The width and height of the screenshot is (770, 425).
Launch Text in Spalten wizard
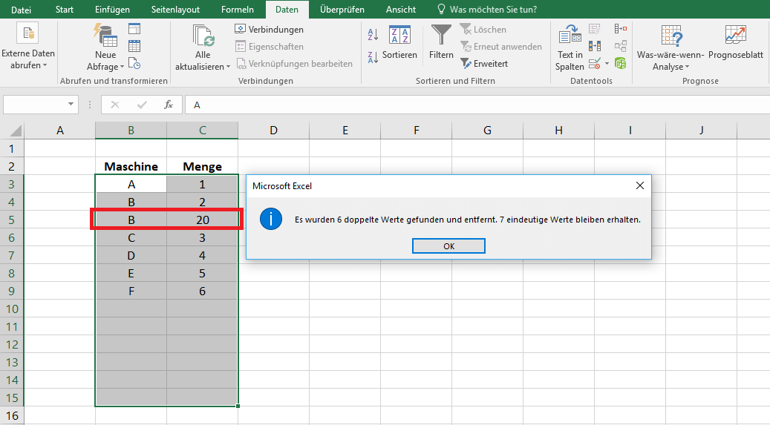click(x=570, y=47)
